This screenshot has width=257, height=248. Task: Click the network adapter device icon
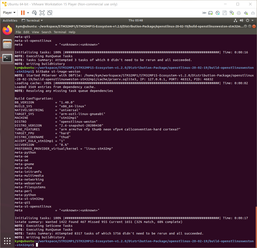click(232, 13)
